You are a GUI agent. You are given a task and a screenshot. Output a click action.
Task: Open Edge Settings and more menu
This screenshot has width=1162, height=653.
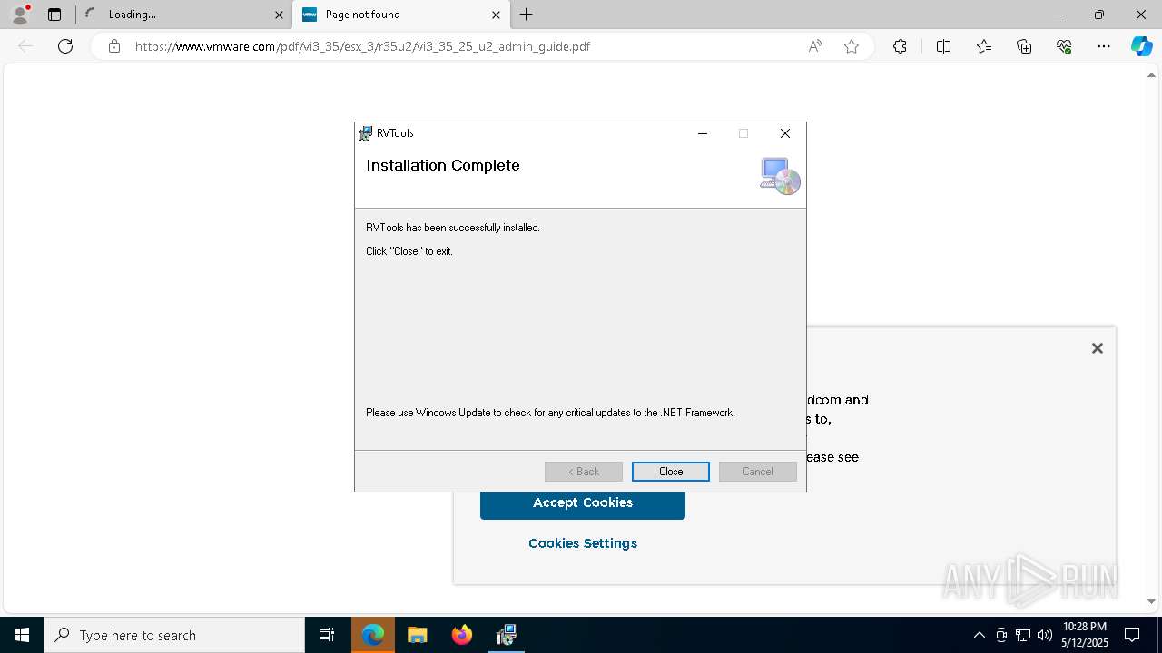1104,46
